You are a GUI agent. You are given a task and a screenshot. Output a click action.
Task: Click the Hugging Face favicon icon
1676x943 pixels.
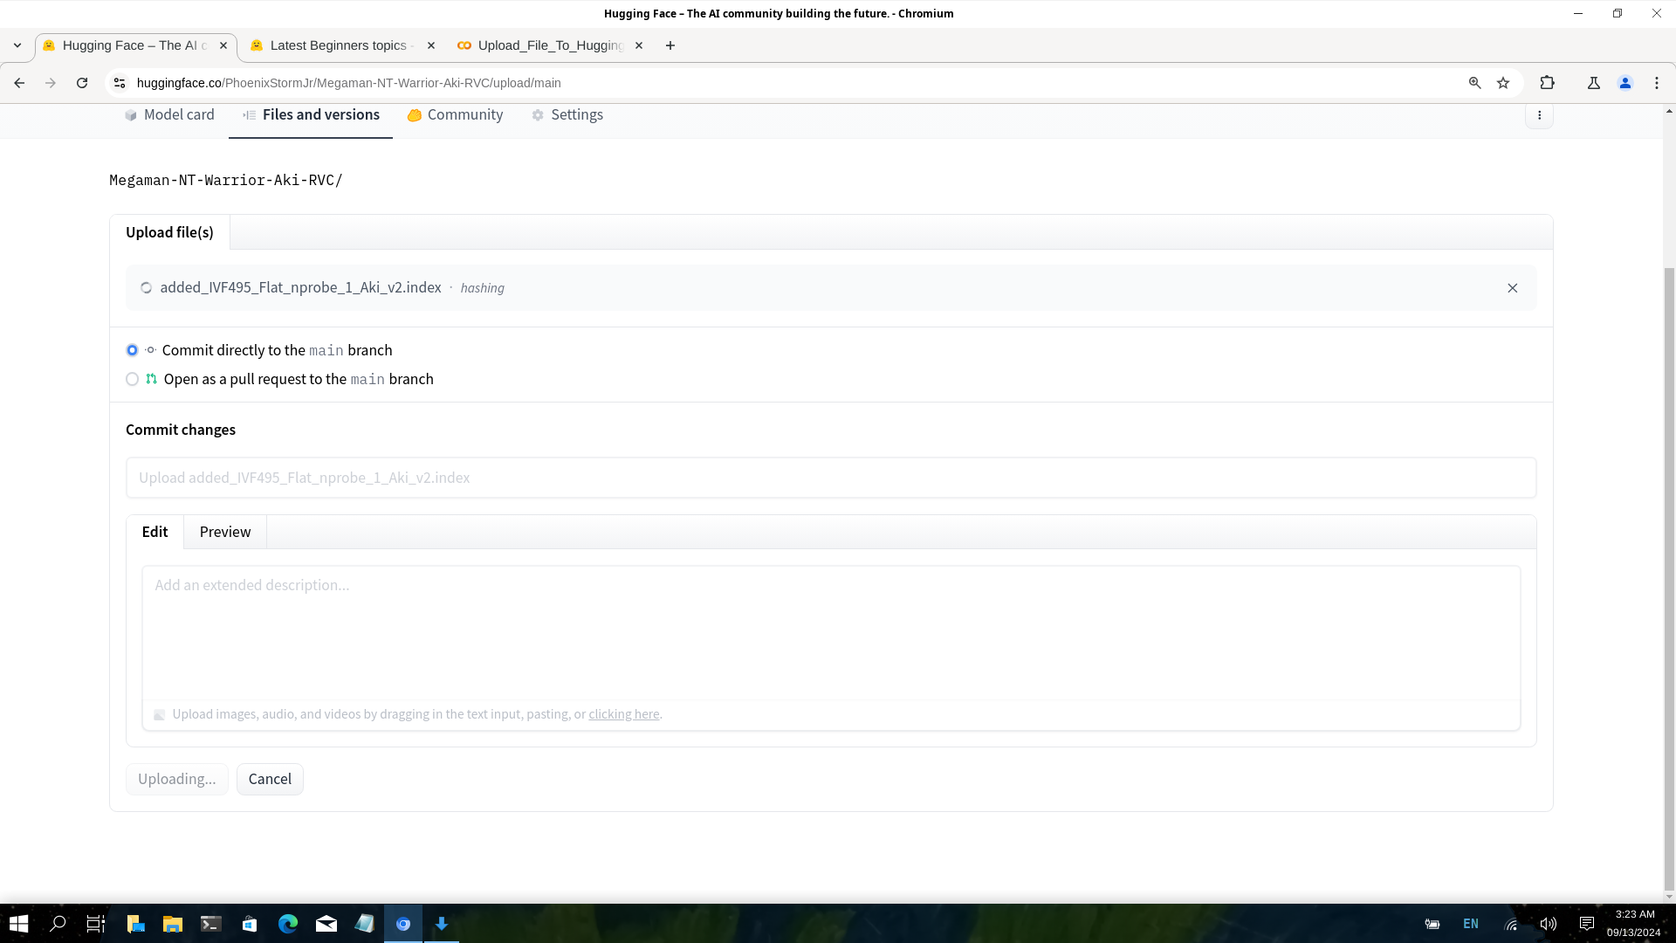47,46
